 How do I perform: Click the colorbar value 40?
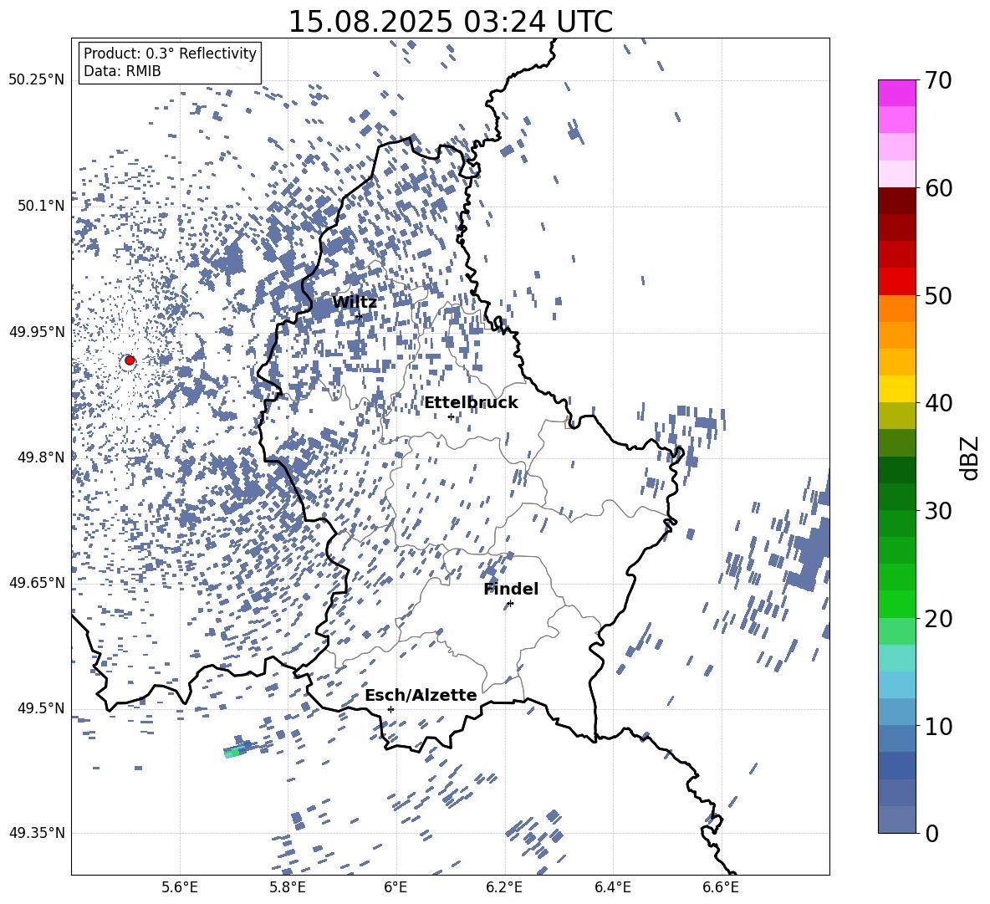point(938,403)
